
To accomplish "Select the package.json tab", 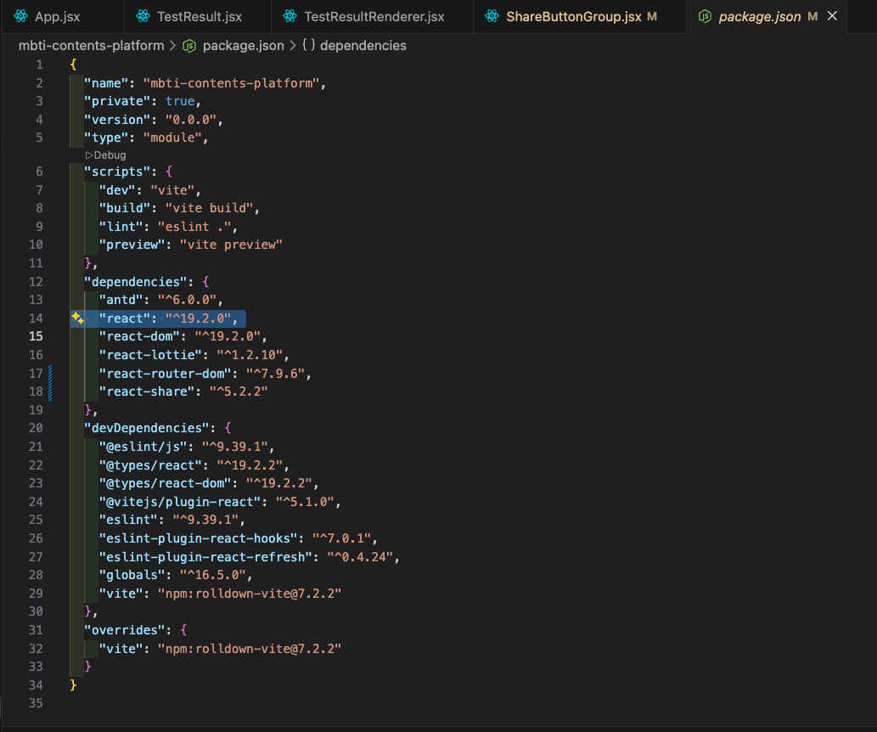I will 759,17.
